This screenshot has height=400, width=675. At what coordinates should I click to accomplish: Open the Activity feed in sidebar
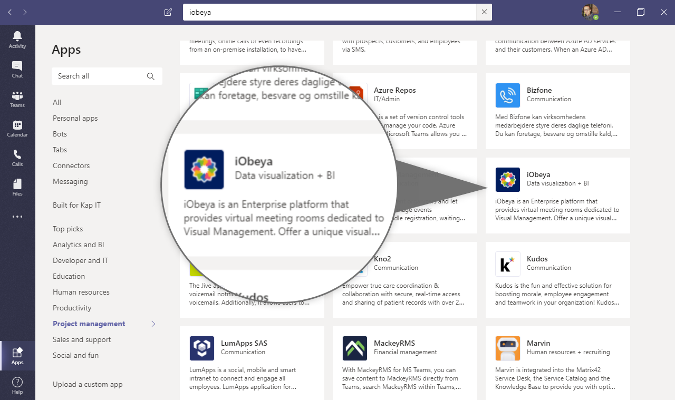[x=17, y=40]
